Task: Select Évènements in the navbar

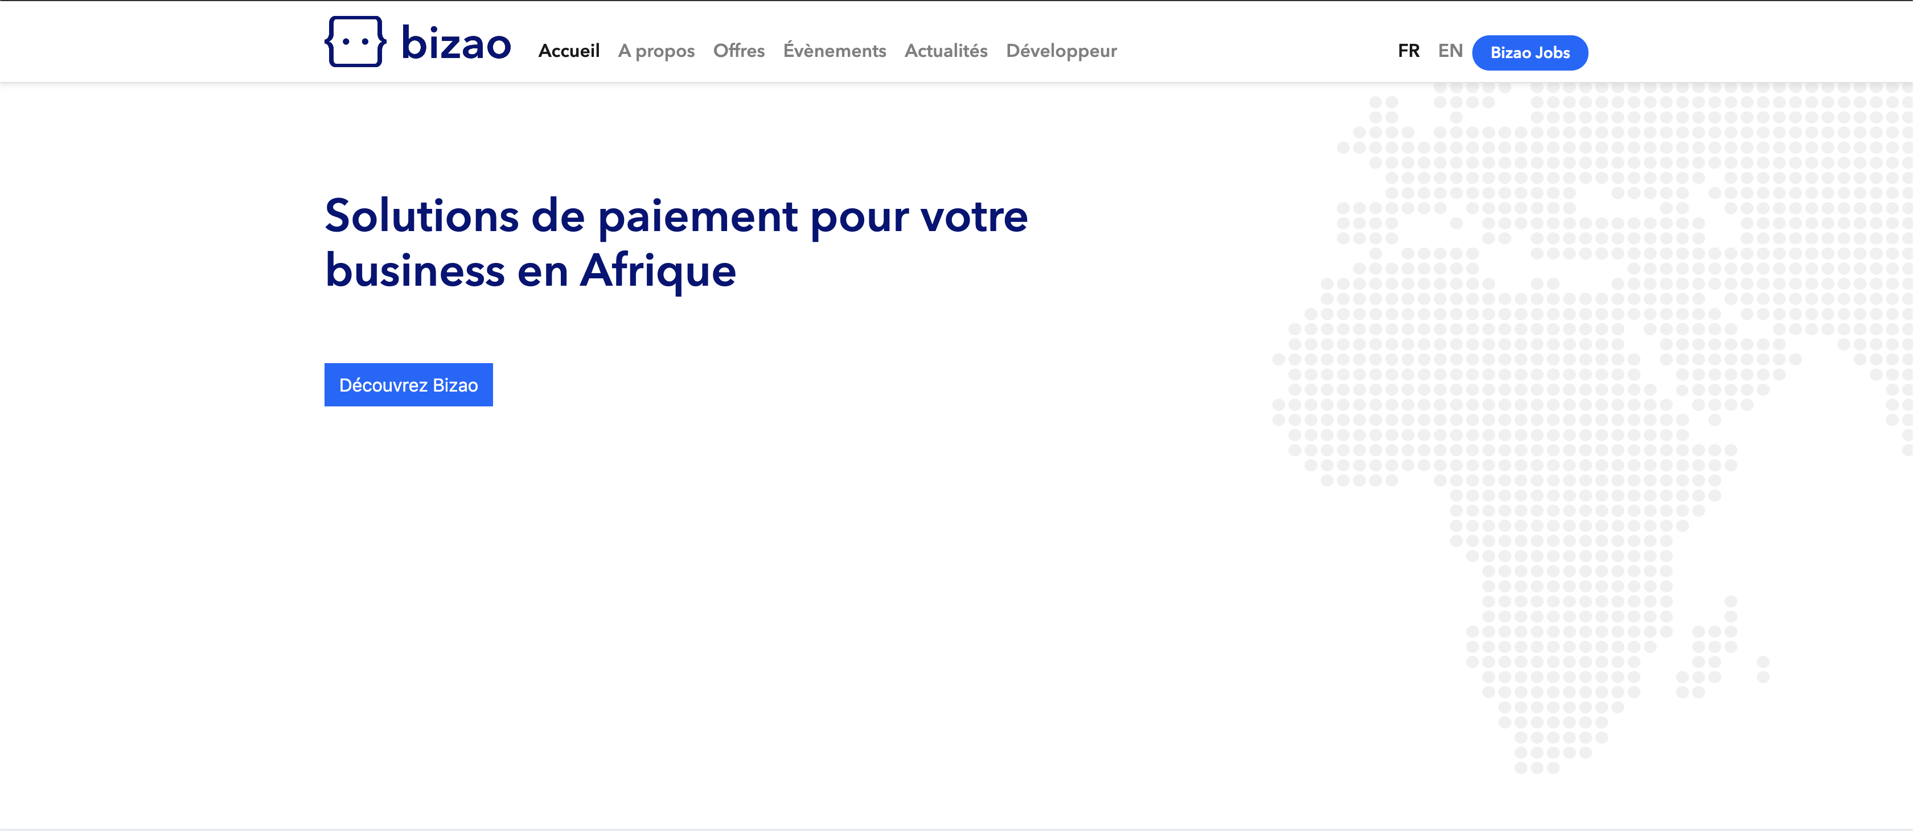Action: (x=835, y=51)
